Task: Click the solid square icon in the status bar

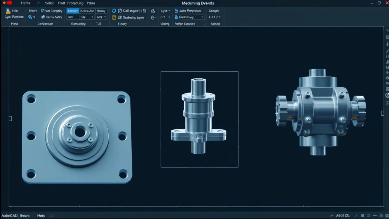Action: click(x=362, y=216)
